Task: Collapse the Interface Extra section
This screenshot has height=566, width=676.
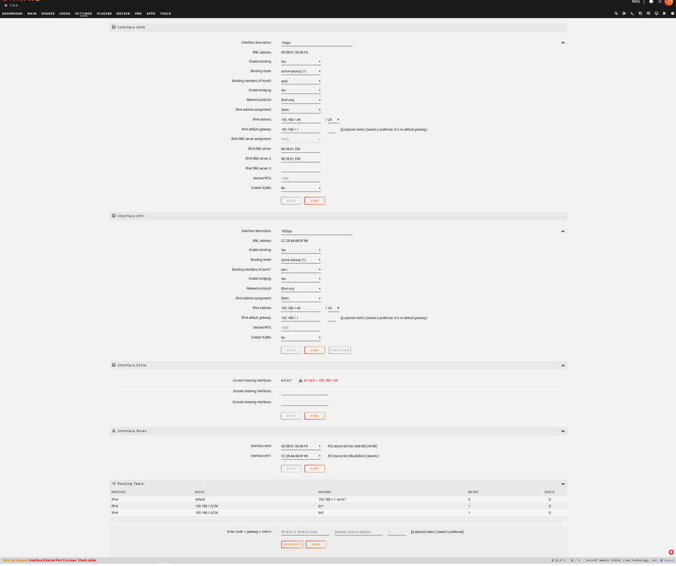Action: tap(563, 365)
